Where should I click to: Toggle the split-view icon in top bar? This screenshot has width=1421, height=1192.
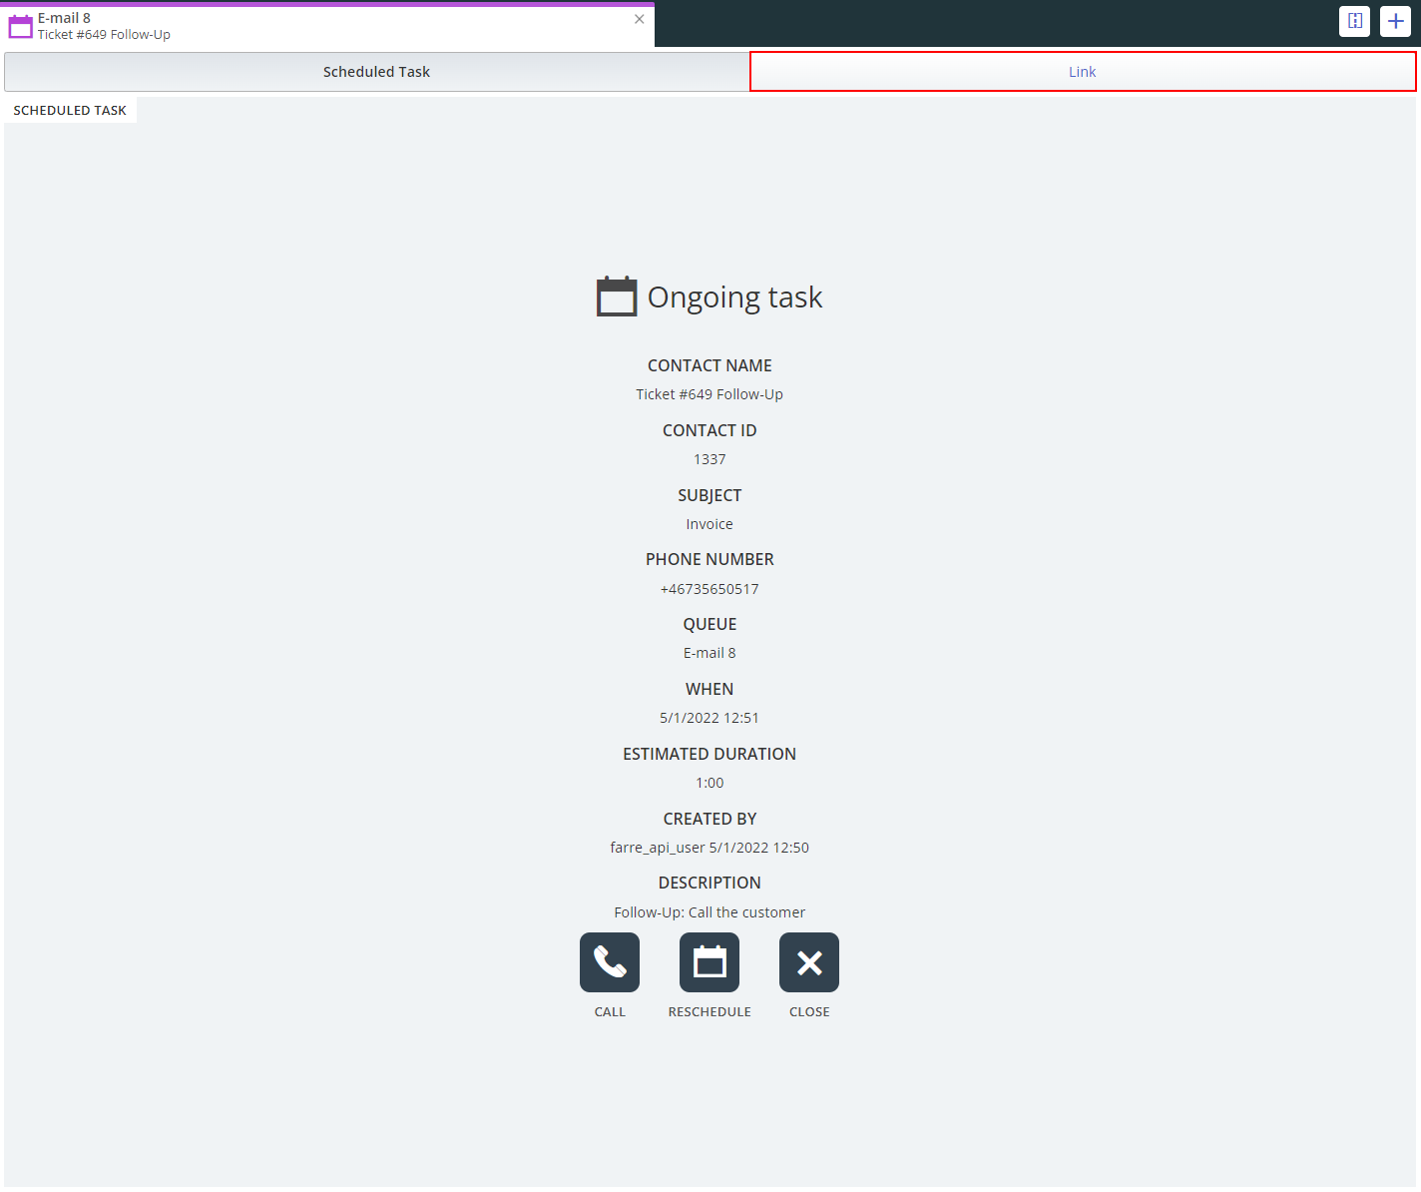[x=1354, y=21]
